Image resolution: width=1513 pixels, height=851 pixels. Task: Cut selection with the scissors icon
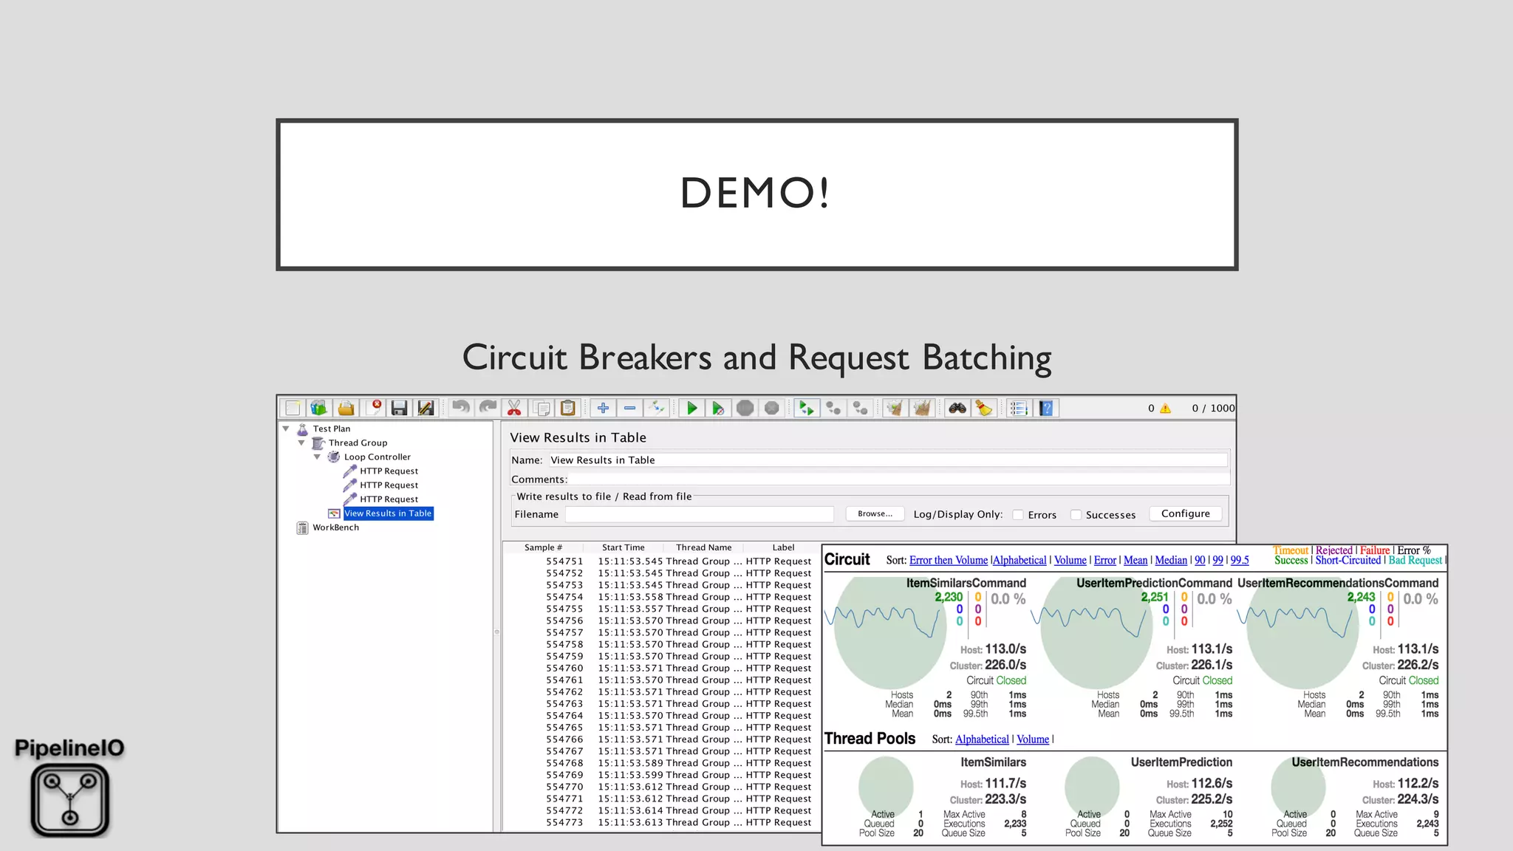514,408
